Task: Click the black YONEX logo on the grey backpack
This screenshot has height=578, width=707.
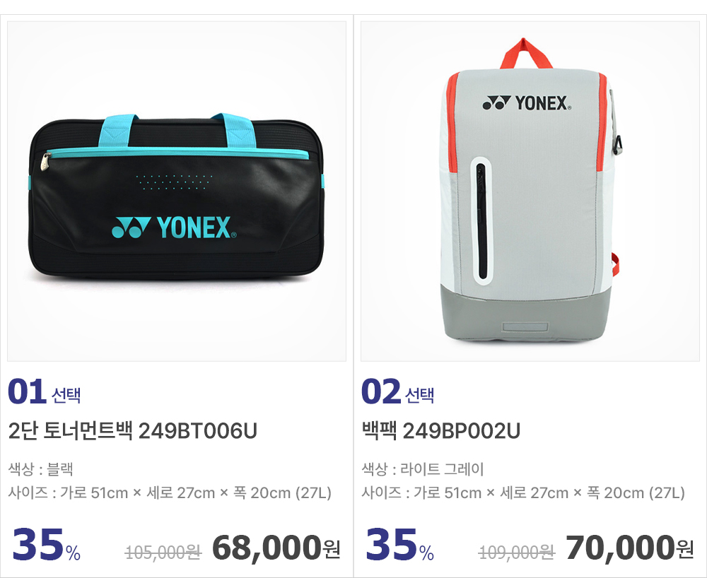Action: coord(527,102)
